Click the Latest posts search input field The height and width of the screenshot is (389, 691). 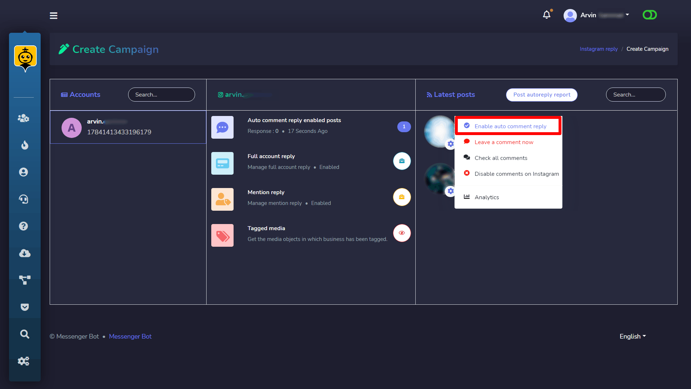635,94
